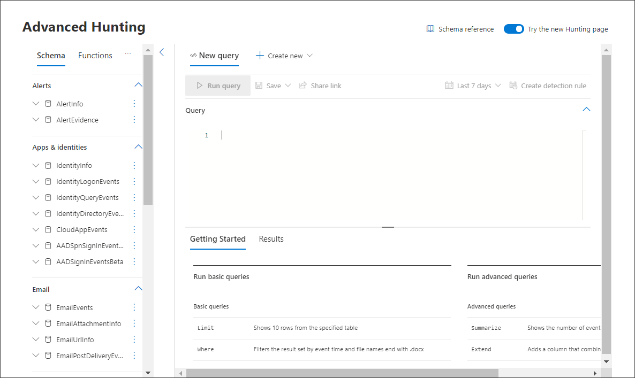635x378 pixels.
Task: Open the three-dot menu for AlertInfo
Action: click(134, 104)
